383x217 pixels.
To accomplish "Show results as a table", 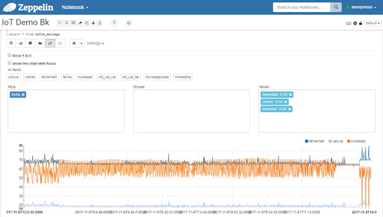I will coord(11,43).
